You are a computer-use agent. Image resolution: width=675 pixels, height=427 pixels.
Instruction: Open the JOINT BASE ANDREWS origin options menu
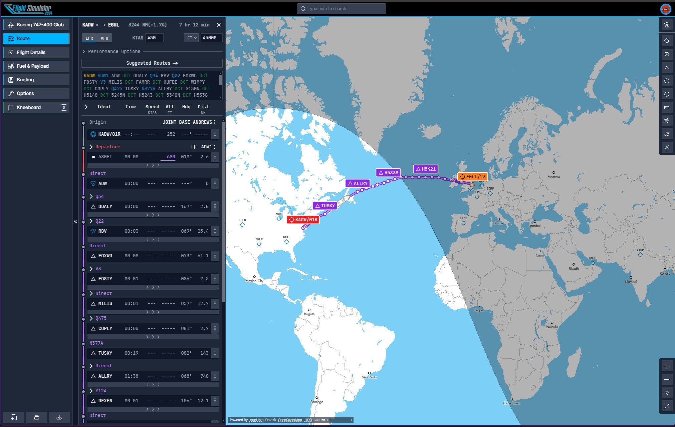click(x=215, y=122)
